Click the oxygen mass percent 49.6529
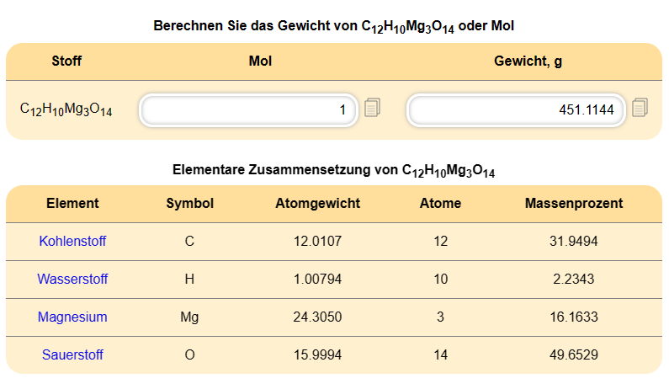Screen dimensions: 669x389 tap(573, 354)
